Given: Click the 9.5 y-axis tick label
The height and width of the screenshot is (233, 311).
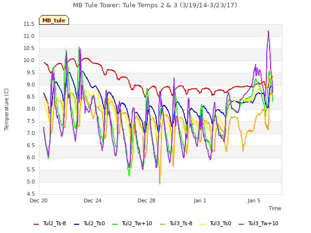Looking at the screenshot, I should (31, 73).
